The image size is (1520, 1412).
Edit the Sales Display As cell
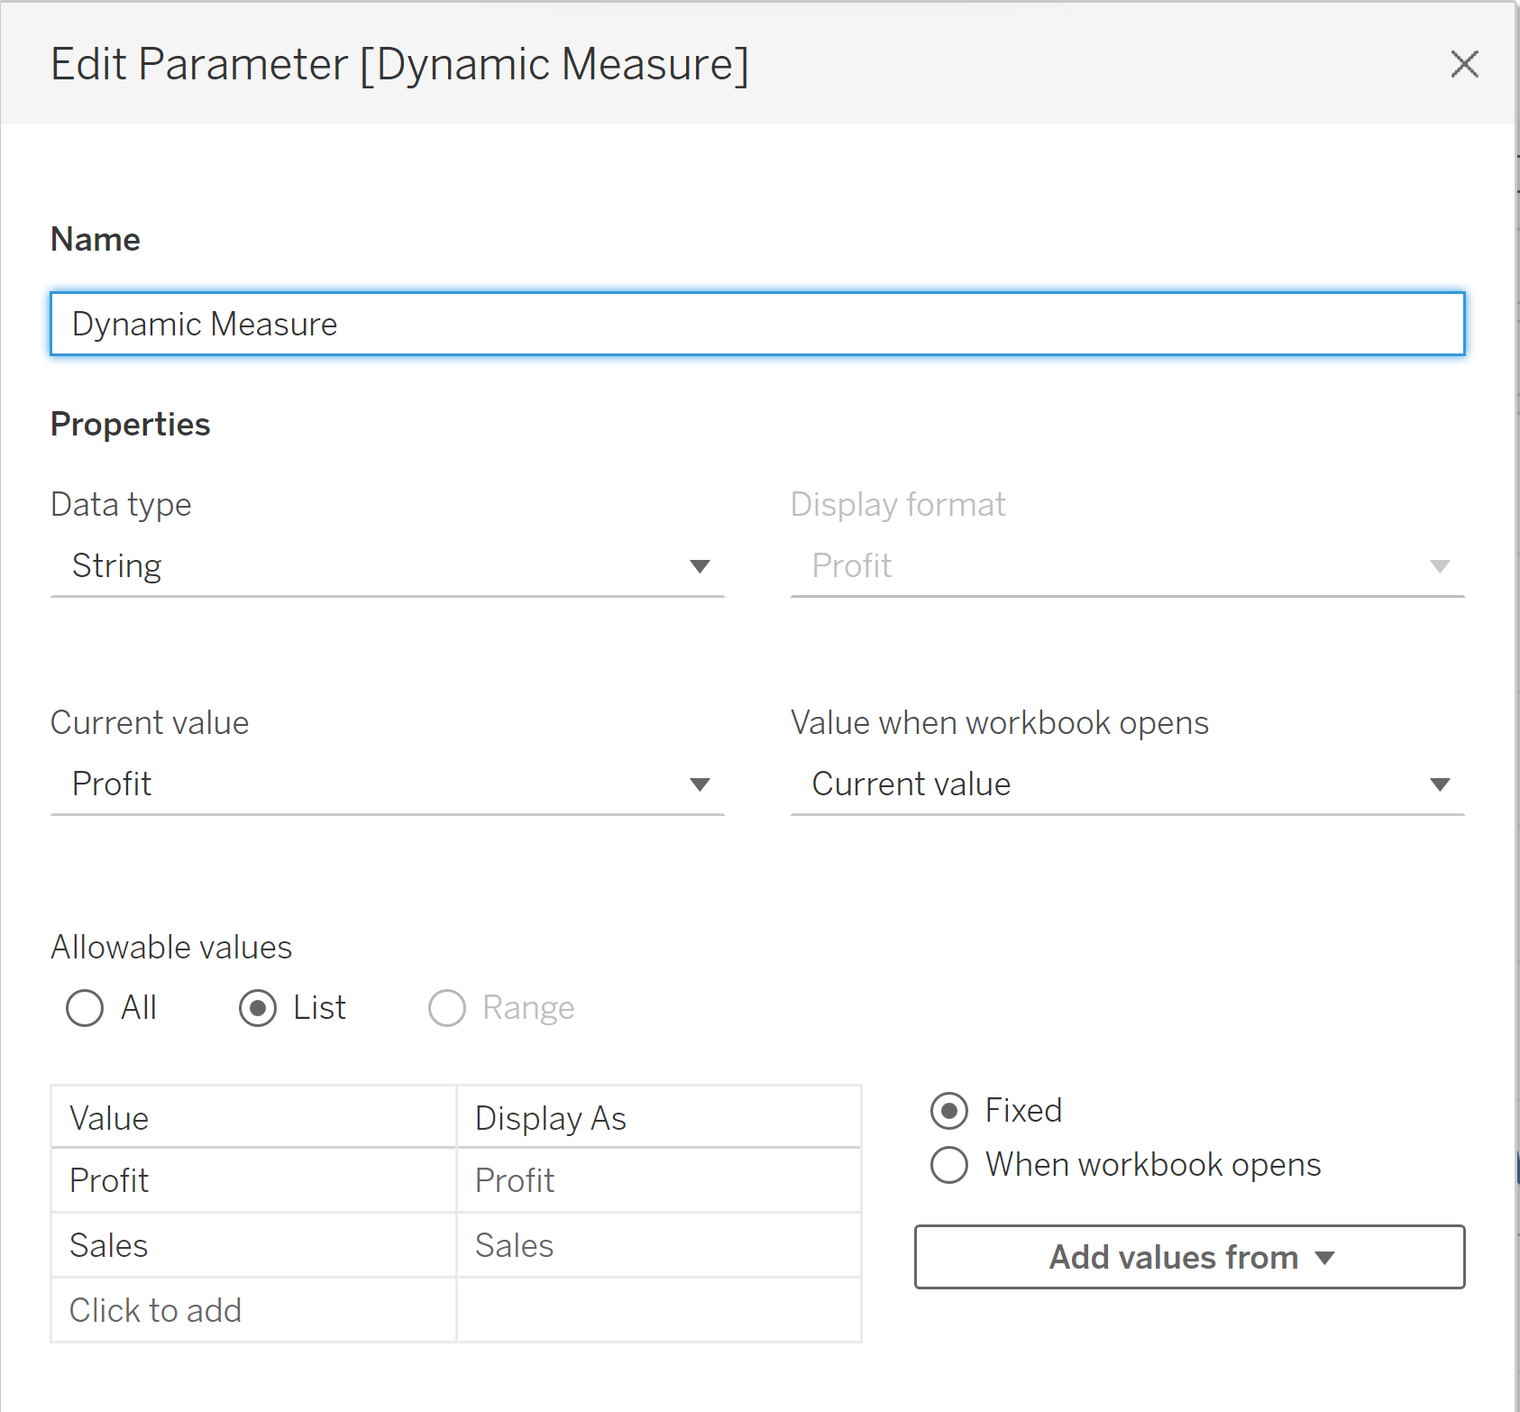659,1245
